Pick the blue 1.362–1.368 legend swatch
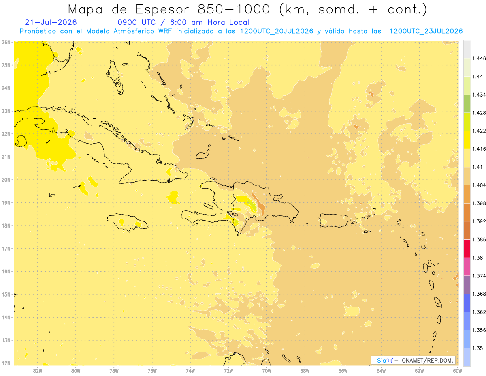486x376 pixels. point(467,303)
